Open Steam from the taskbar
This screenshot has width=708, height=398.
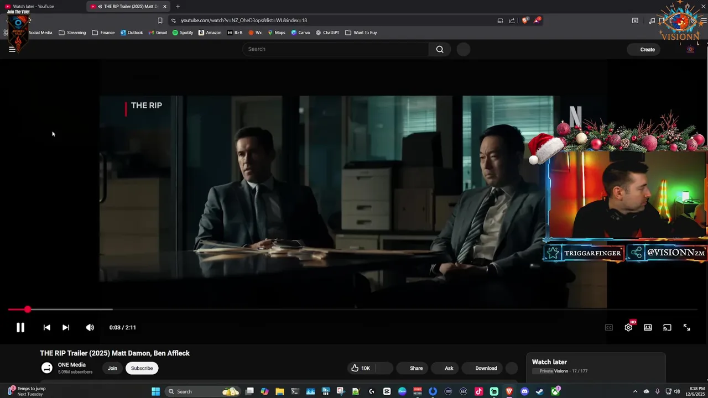(x=539, y=391)
